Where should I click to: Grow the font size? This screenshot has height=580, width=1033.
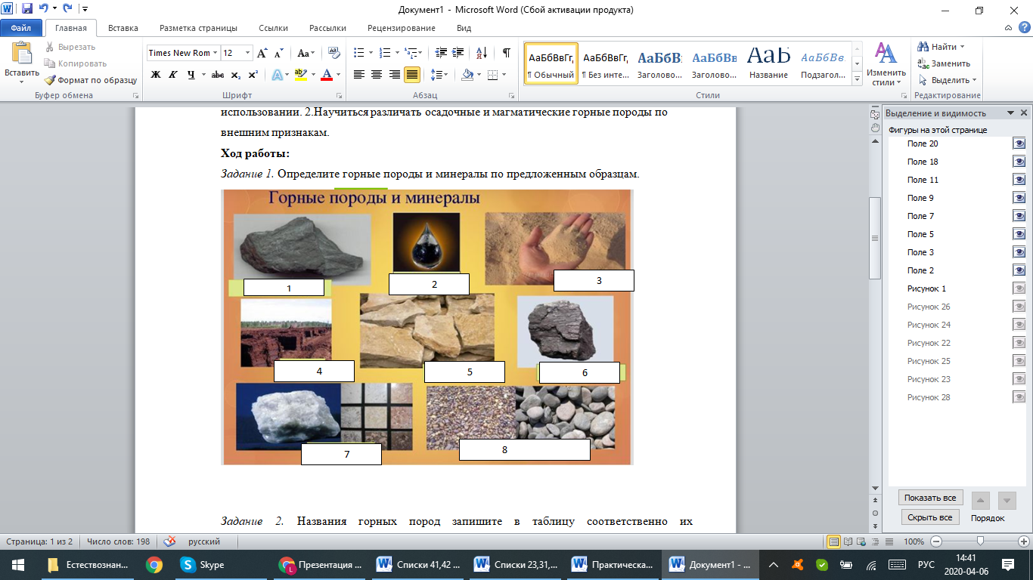click(262, 53)
